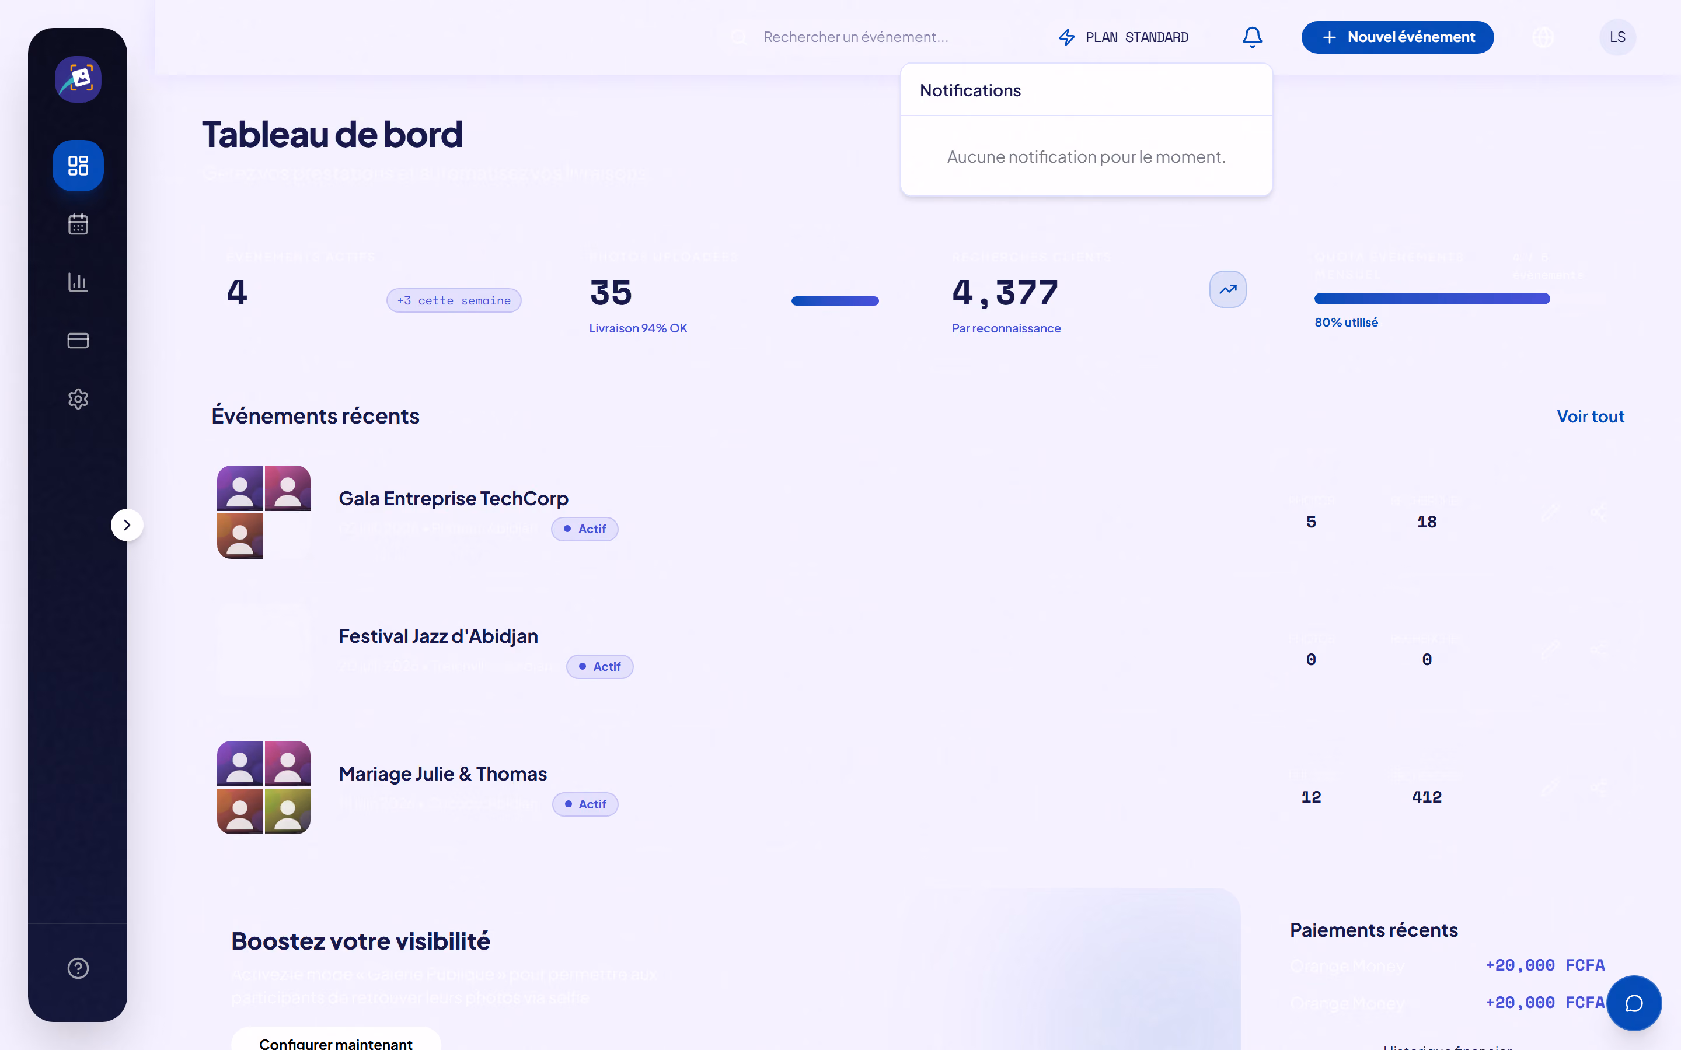Click the 80% utilisé quota progress bar
The image size is (1681, 1050).
coord(1432,299)
